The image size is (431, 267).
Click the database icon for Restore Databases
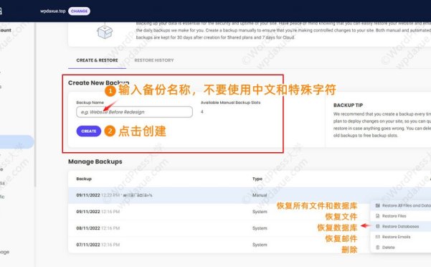coord(378,226)
